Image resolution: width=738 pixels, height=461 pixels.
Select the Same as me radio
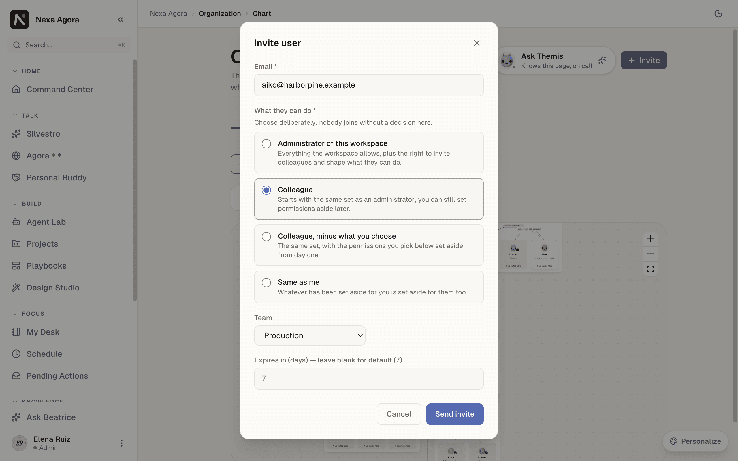tap(266, 283)
